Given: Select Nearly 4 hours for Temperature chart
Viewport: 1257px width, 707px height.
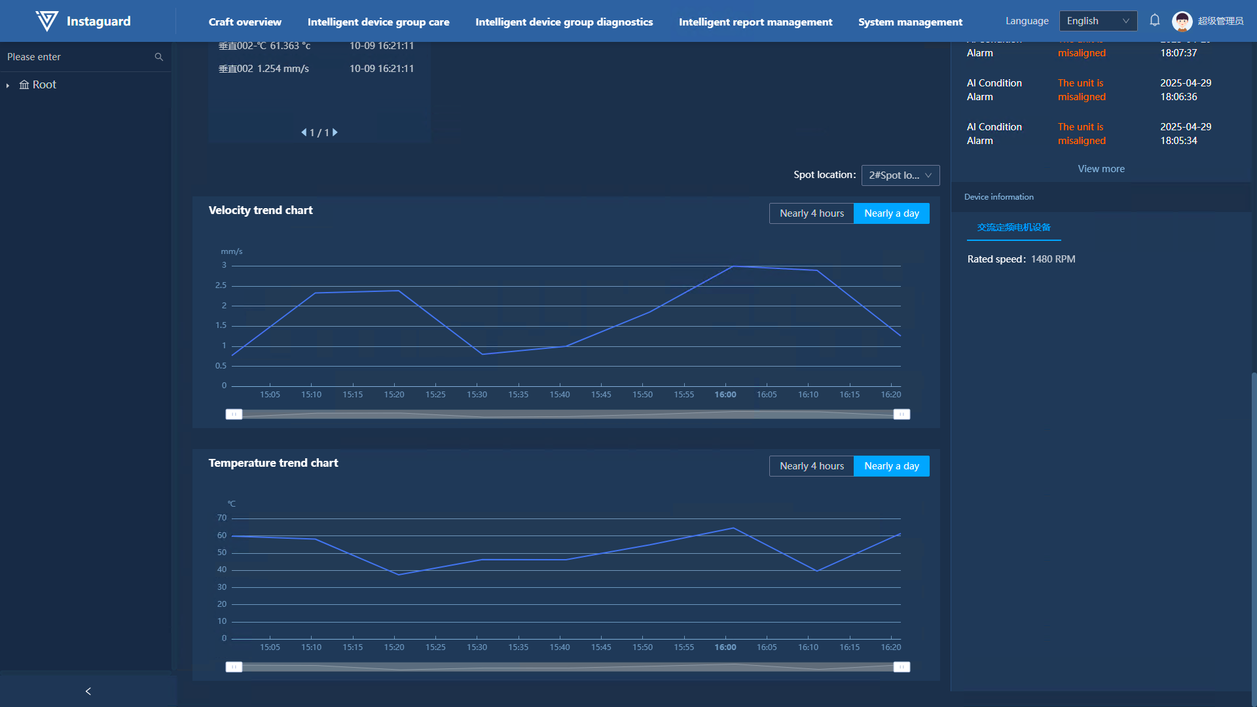Looking at the screenshot, I should pos(811,466).
